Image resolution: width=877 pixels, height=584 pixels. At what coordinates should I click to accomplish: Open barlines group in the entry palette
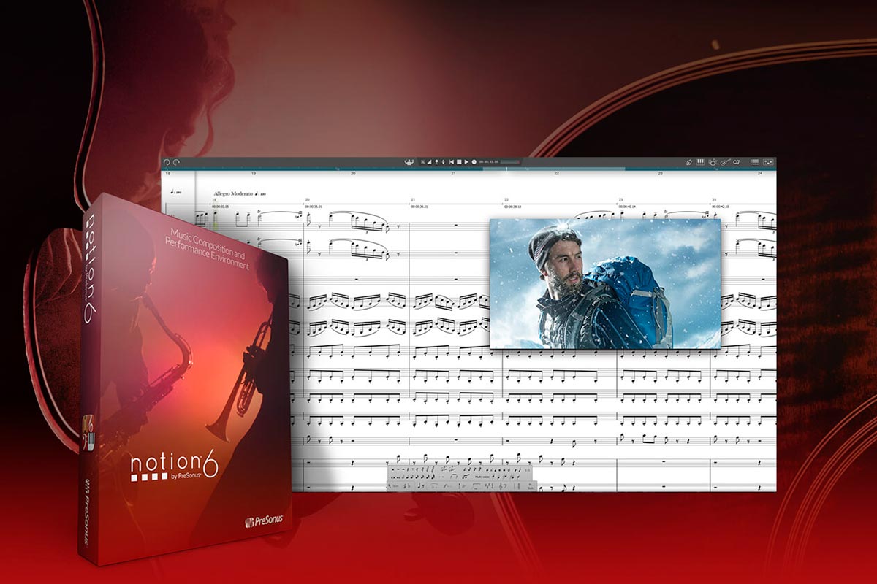tap(516, 486)
